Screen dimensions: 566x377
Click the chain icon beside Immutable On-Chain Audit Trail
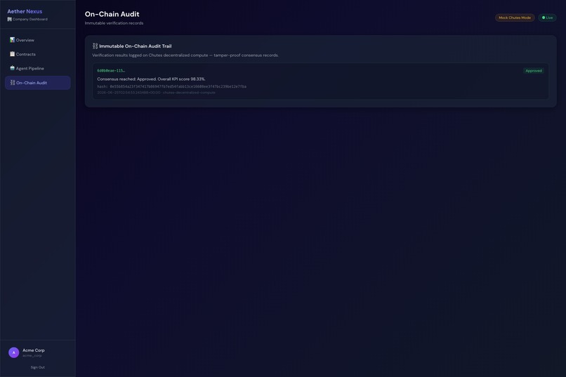[x=95, y=46]
